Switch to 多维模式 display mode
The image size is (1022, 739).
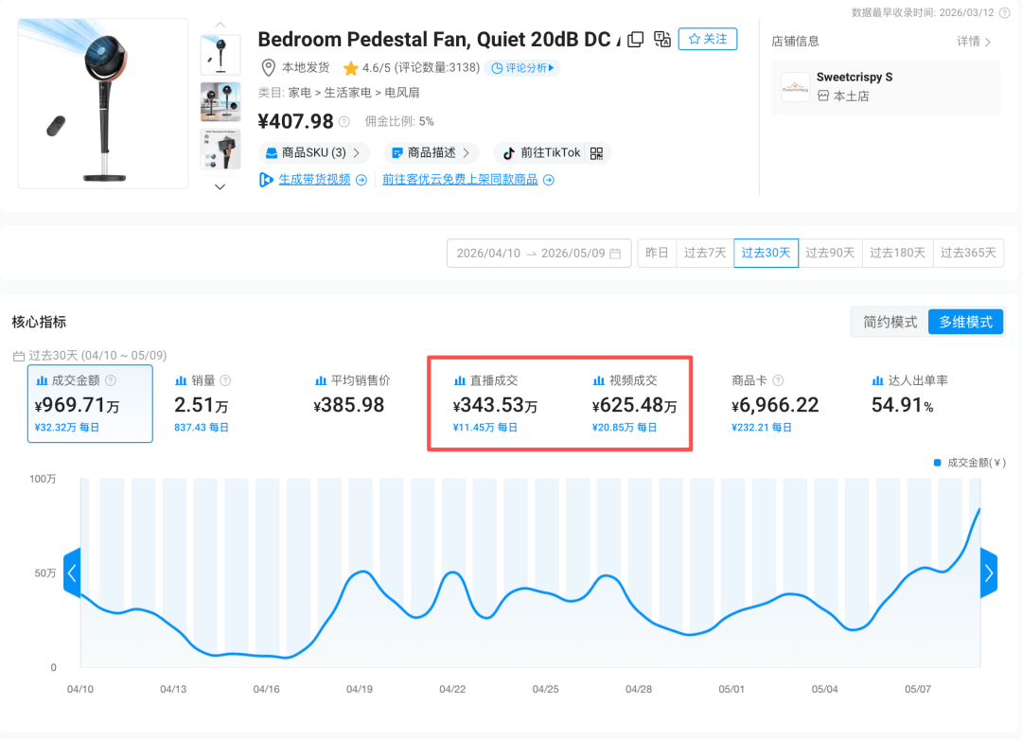965,322
